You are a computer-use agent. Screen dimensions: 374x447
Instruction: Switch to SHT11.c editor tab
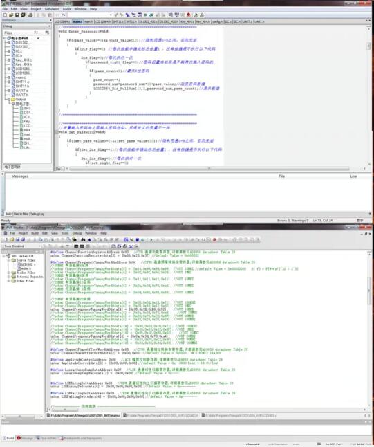point(118,21)
